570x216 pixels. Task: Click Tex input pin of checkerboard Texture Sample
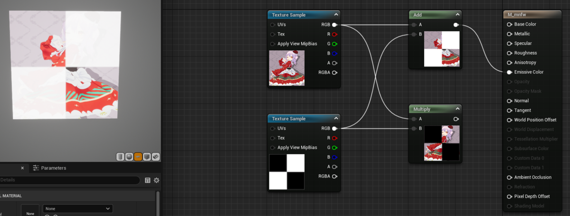pyautogui.click(x=273, y=138)
